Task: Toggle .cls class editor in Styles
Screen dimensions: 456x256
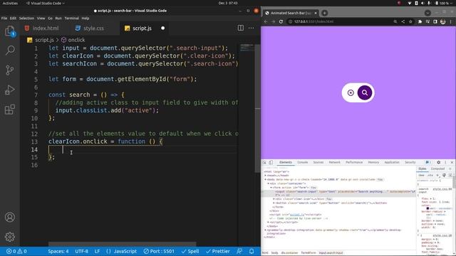Action: point(430,176)
